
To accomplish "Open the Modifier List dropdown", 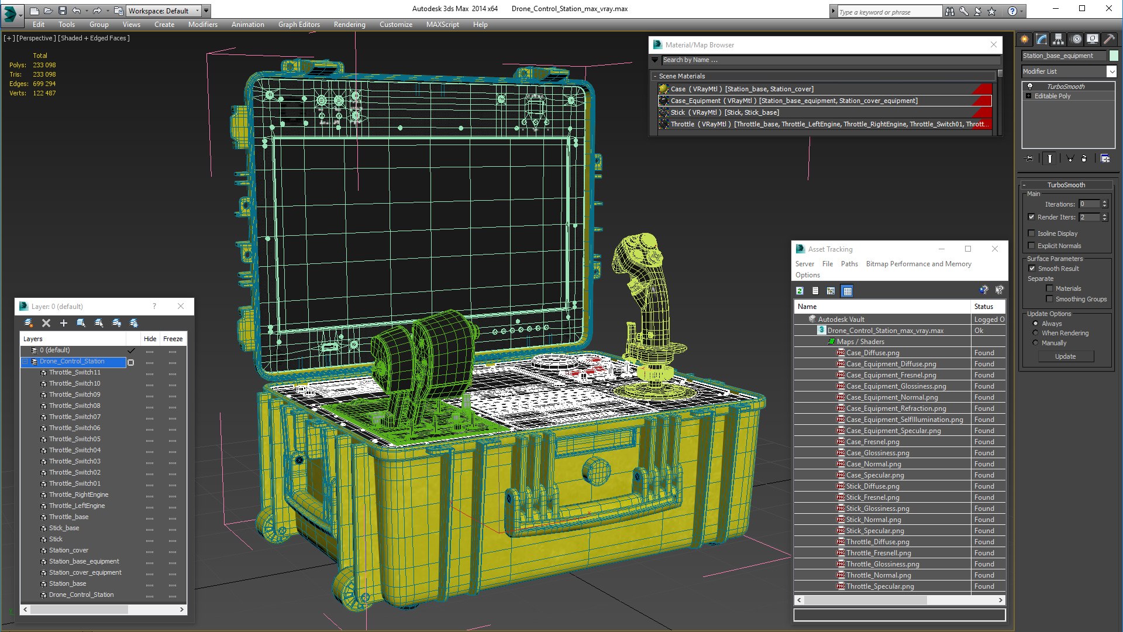I will coord(1111,71).
